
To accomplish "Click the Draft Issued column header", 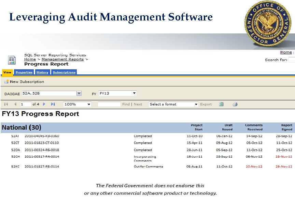I will [227, 127].
